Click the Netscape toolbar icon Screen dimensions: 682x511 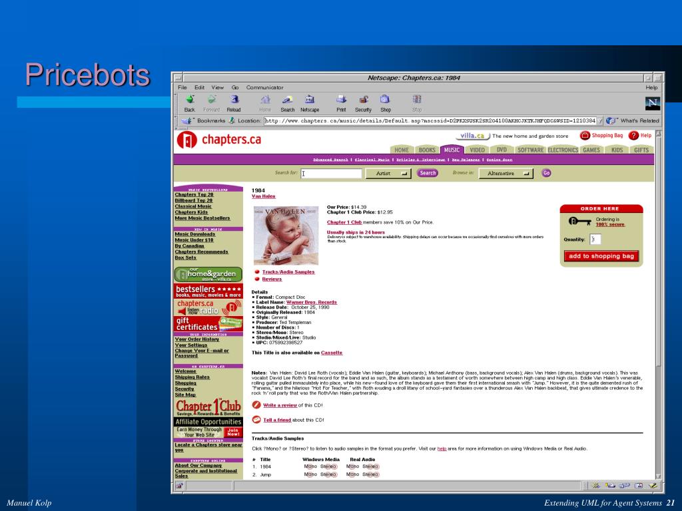pos(310,100)
